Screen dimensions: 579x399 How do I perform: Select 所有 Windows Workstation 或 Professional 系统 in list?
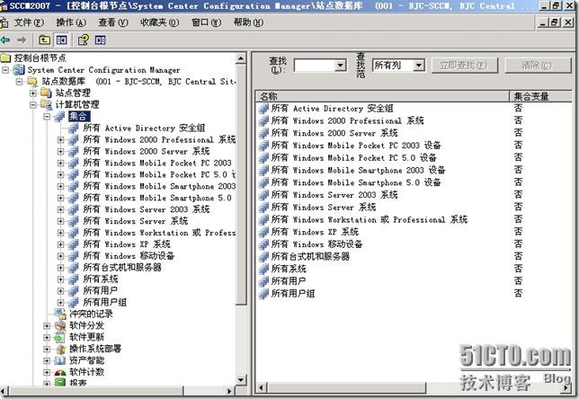[370, 219]
